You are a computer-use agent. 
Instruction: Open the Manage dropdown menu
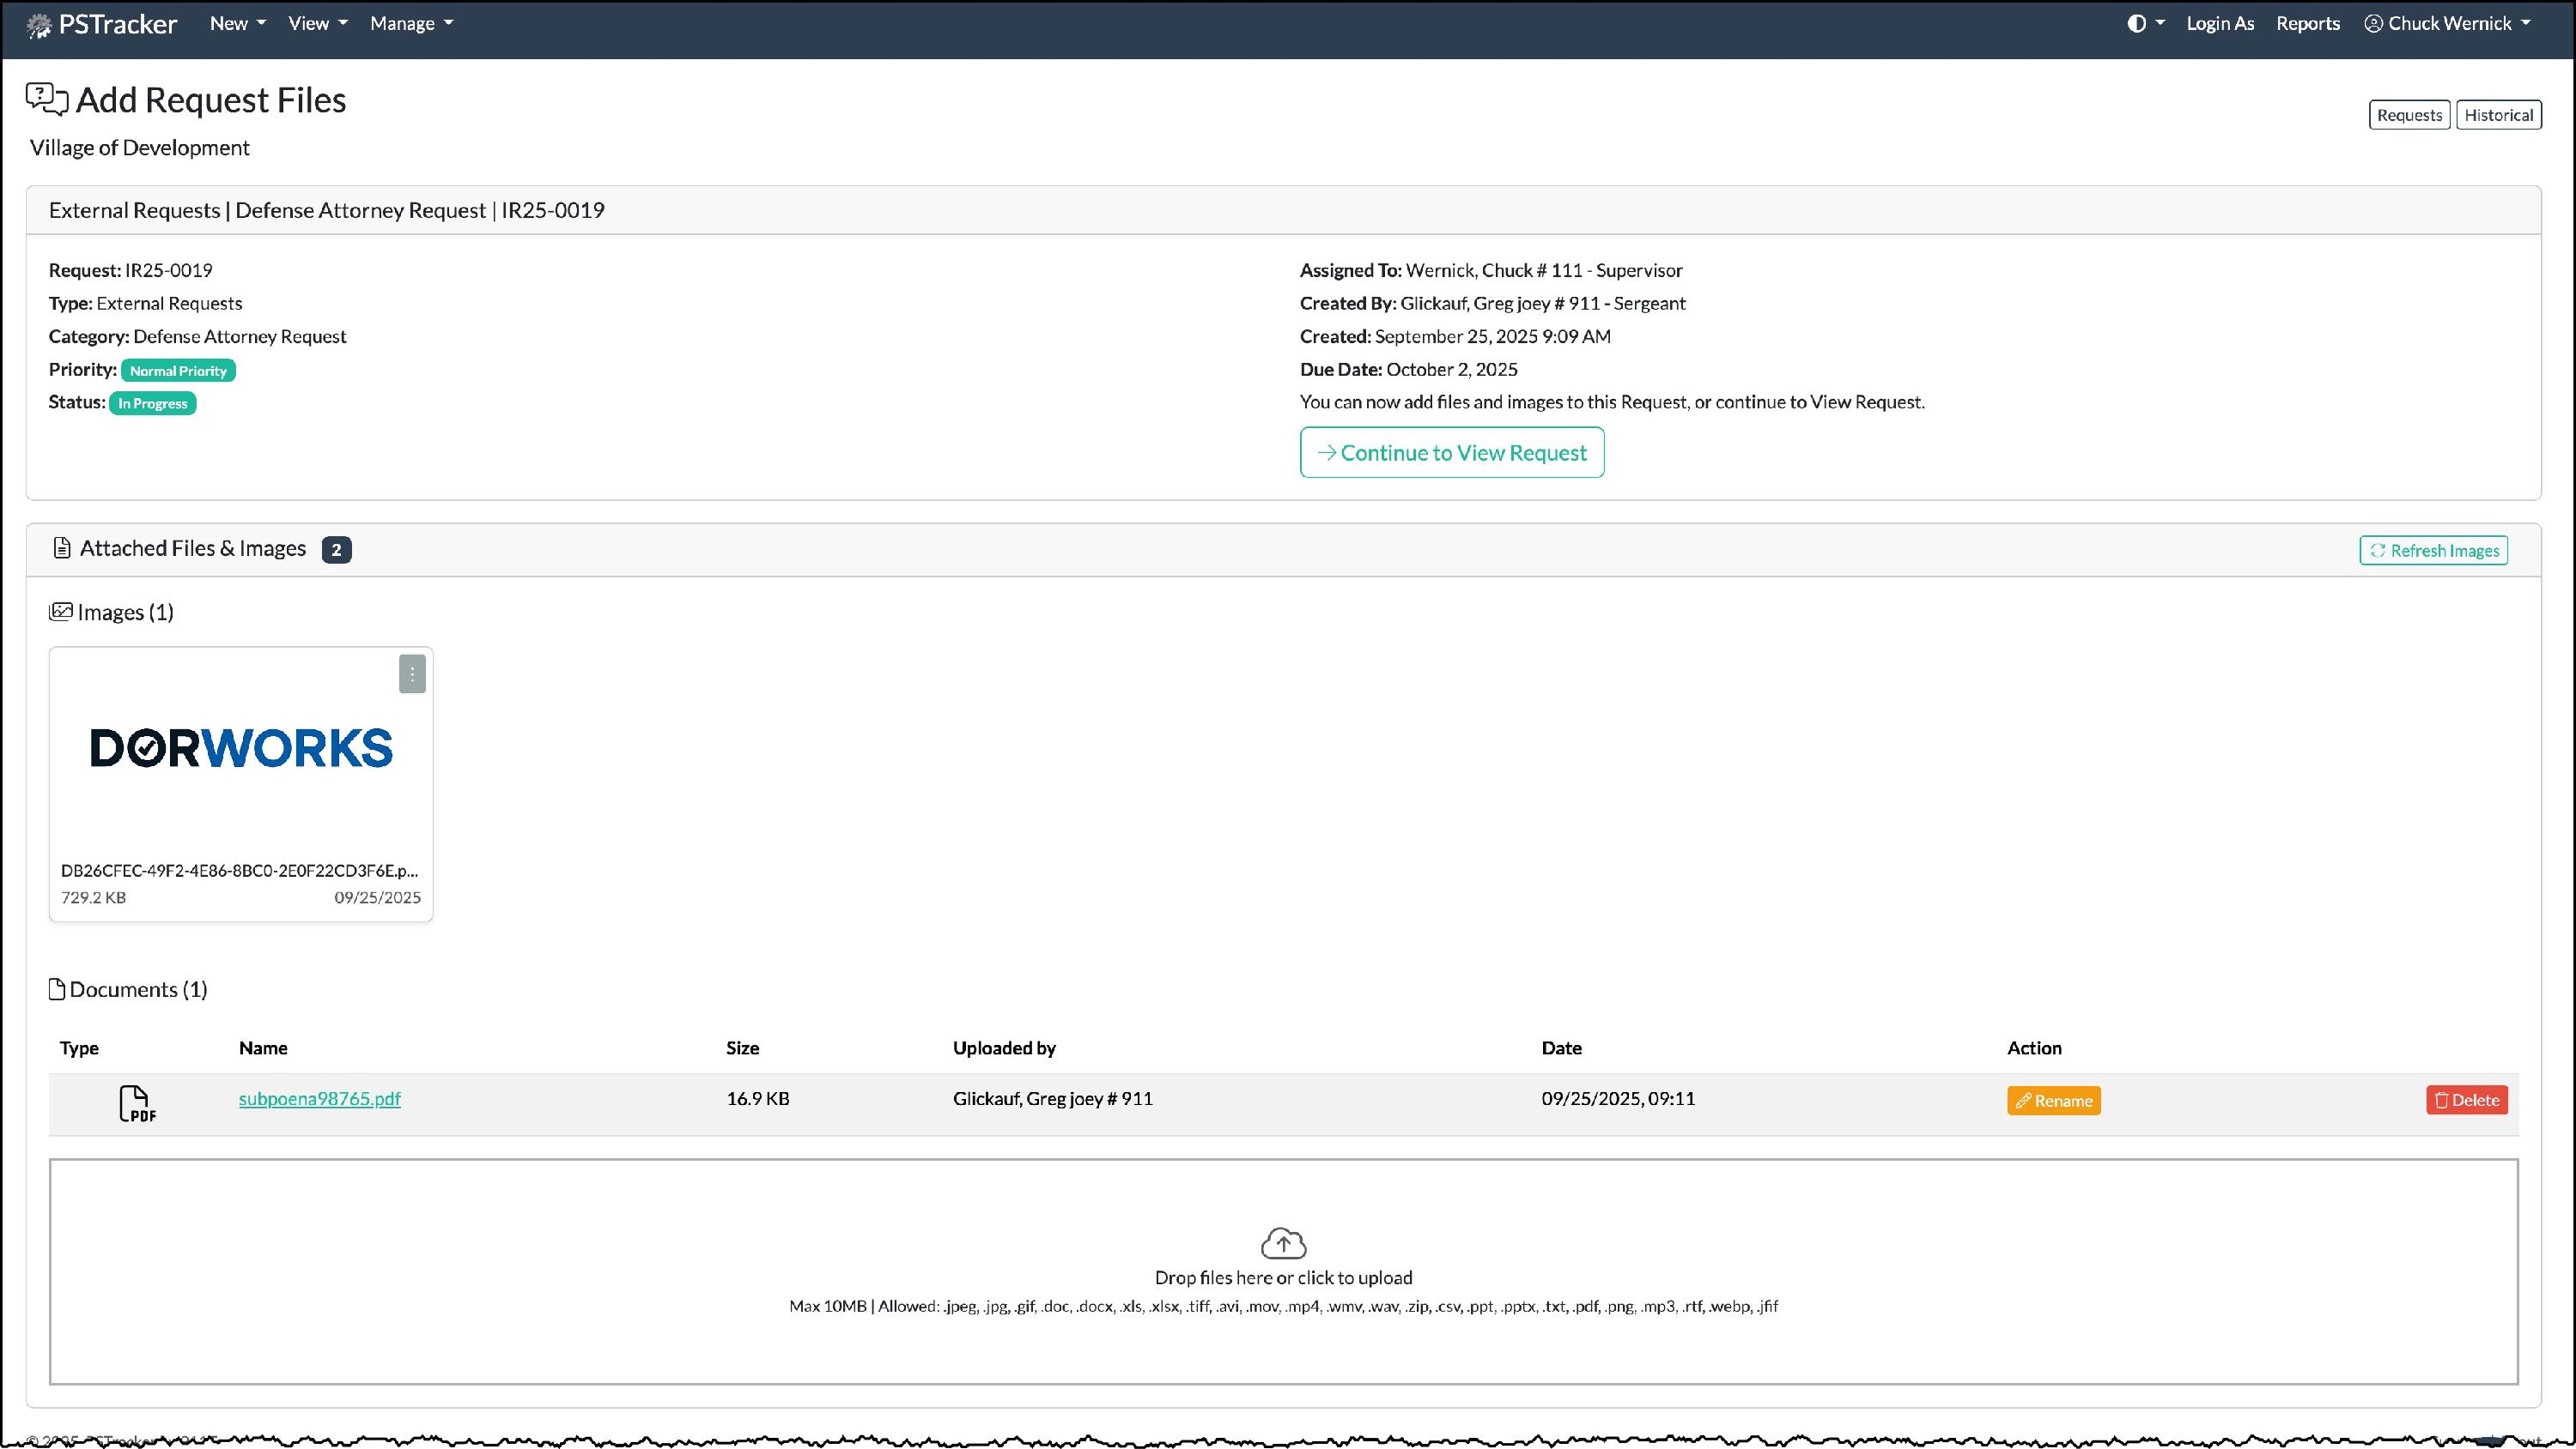click(411, 23)
